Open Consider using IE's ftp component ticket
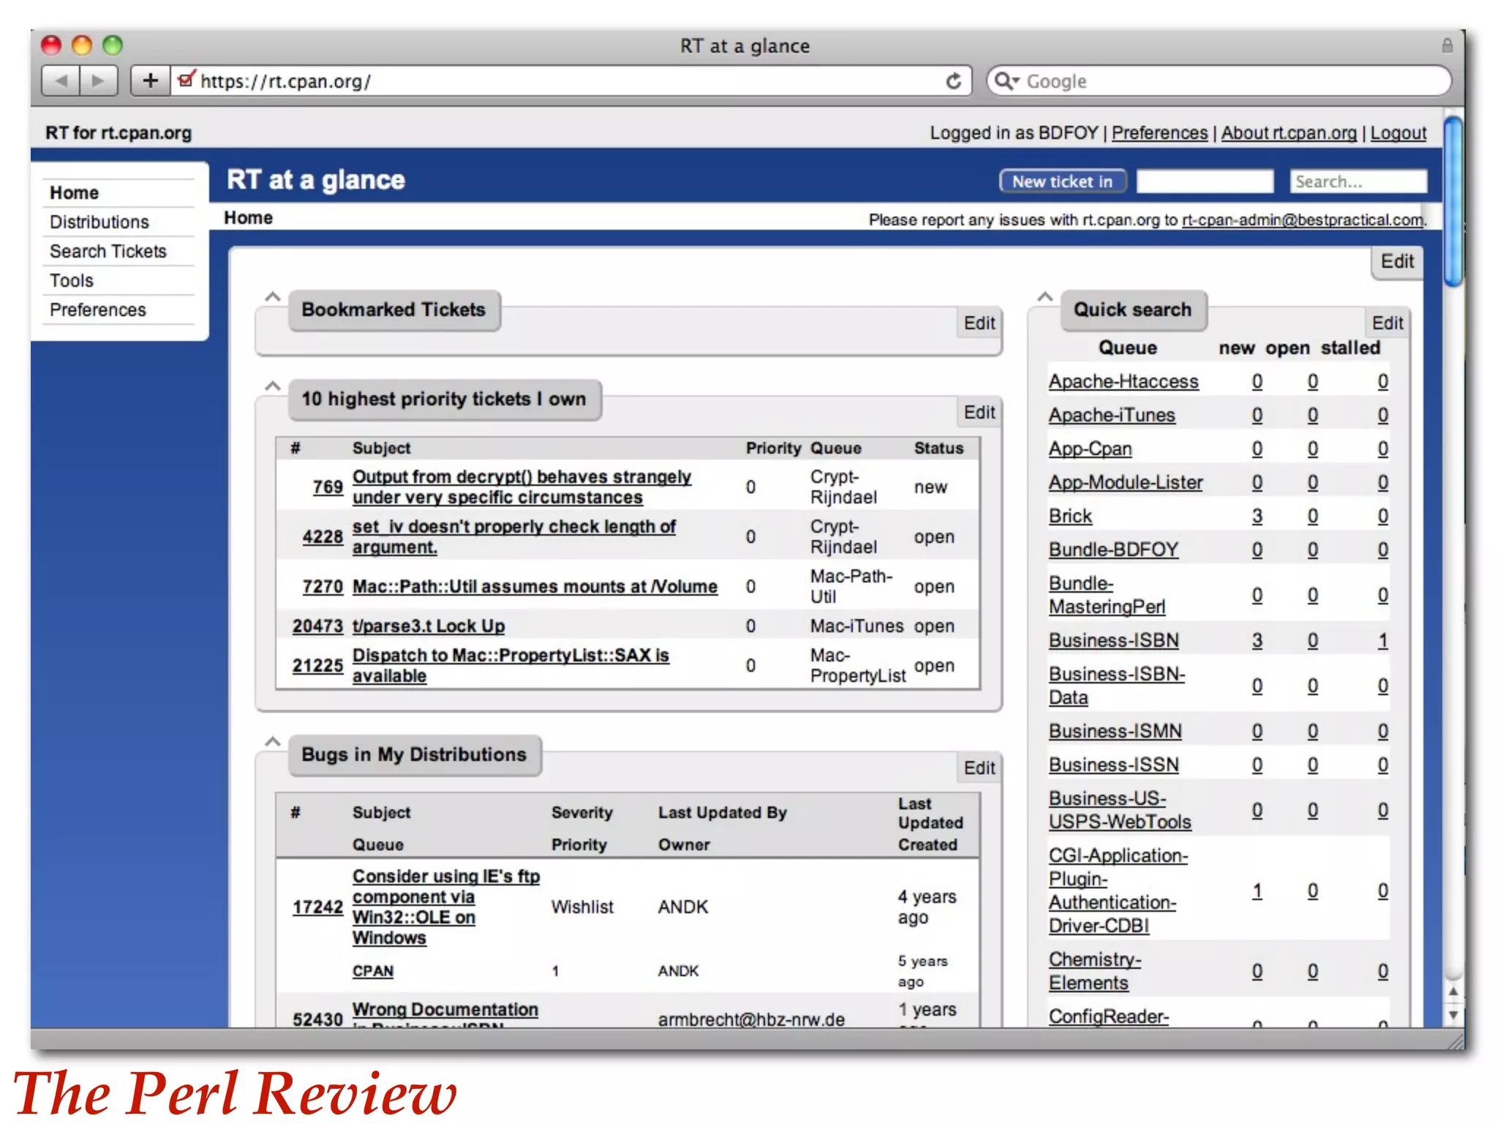Viewport: 1498px width, 1124px height. coord(446,907)
